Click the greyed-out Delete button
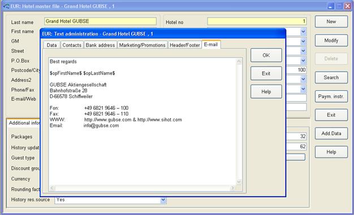The height and width of the screenshot is (215, 354). (x=331, y=59)
